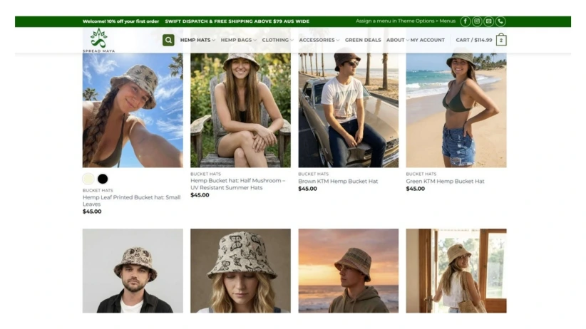Open photo of woman on wooden chair
The width and height of the screenshot is (586, 329).
pos(240,110)
